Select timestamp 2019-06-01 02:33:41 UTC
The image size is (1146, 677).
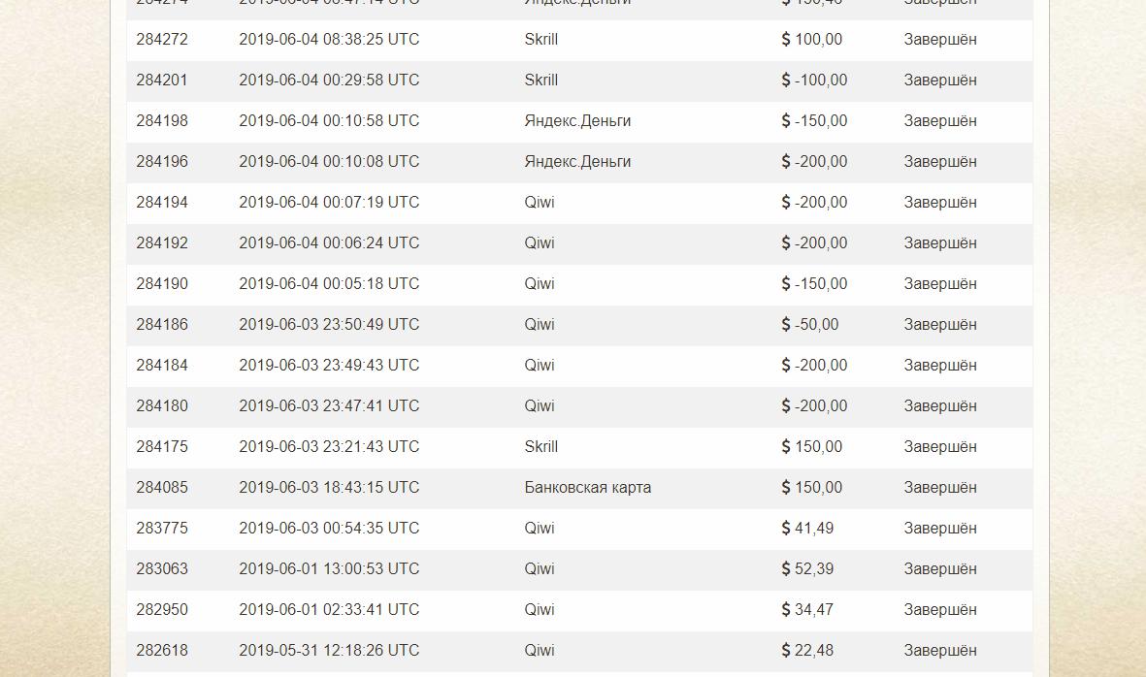click(x=329, y=610)
